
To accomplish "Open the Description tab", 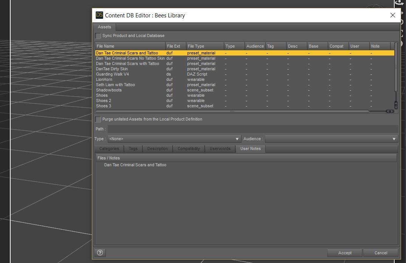I will click(157, 149).
